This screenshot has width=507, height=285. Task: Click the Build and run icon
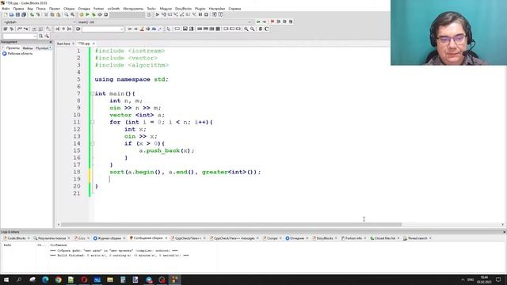(x=93, y=14)
